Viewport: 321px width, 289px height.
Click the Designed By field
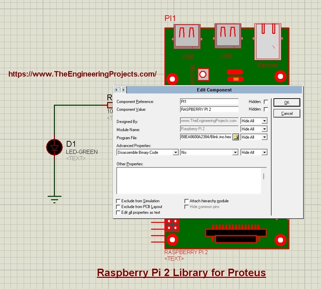click(x=209, y=121)
